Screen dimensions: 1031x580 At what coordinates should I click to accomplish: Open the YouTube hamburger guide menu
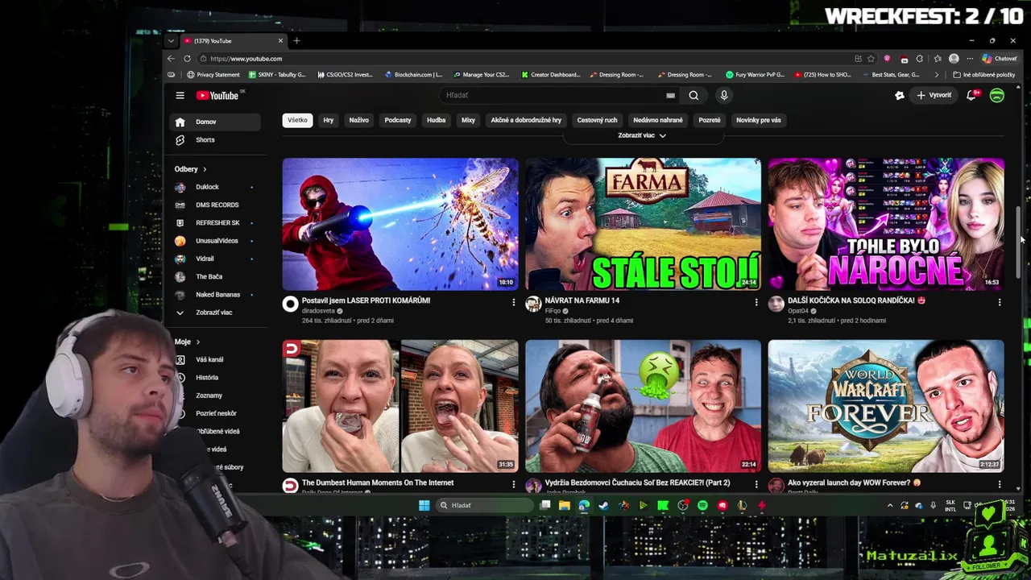click(180, 95)
